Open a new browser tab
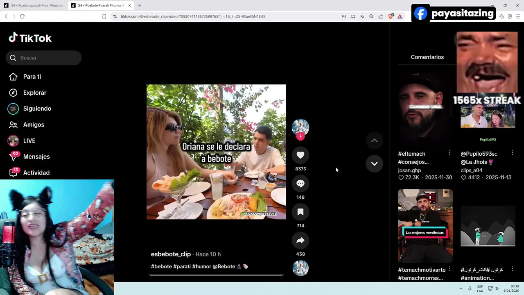The width and height of the screenshot is (524, 295). coord(140,5)
